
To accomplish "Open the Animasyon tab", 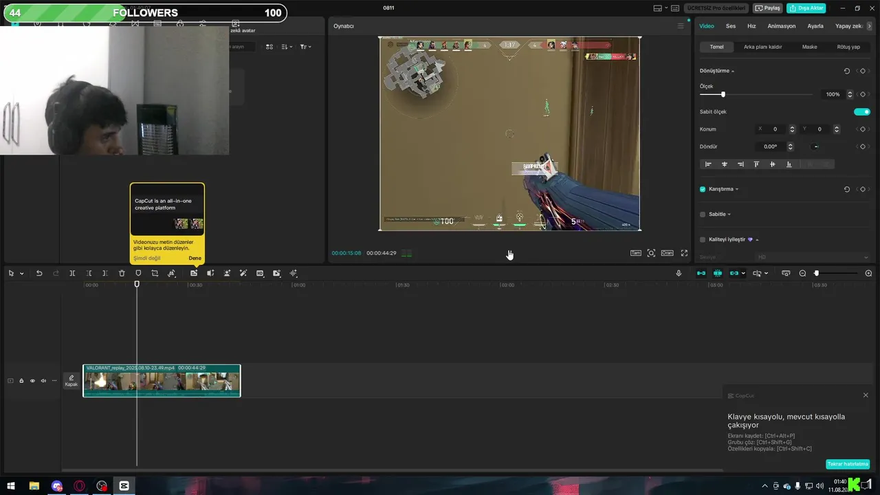I will [782, 26].
